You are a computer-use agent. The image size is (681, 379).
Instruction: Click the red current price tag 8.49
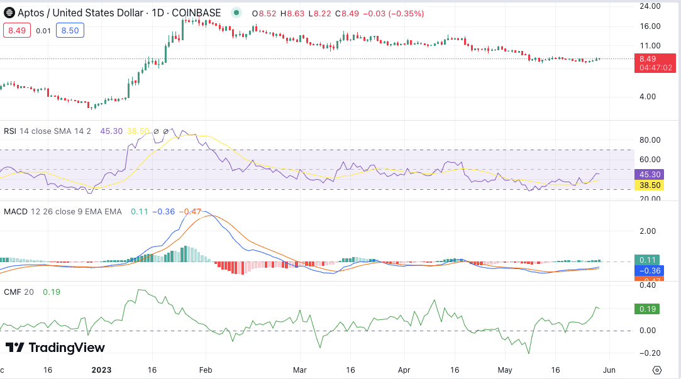pyautogui.click(x=655, y=63)
